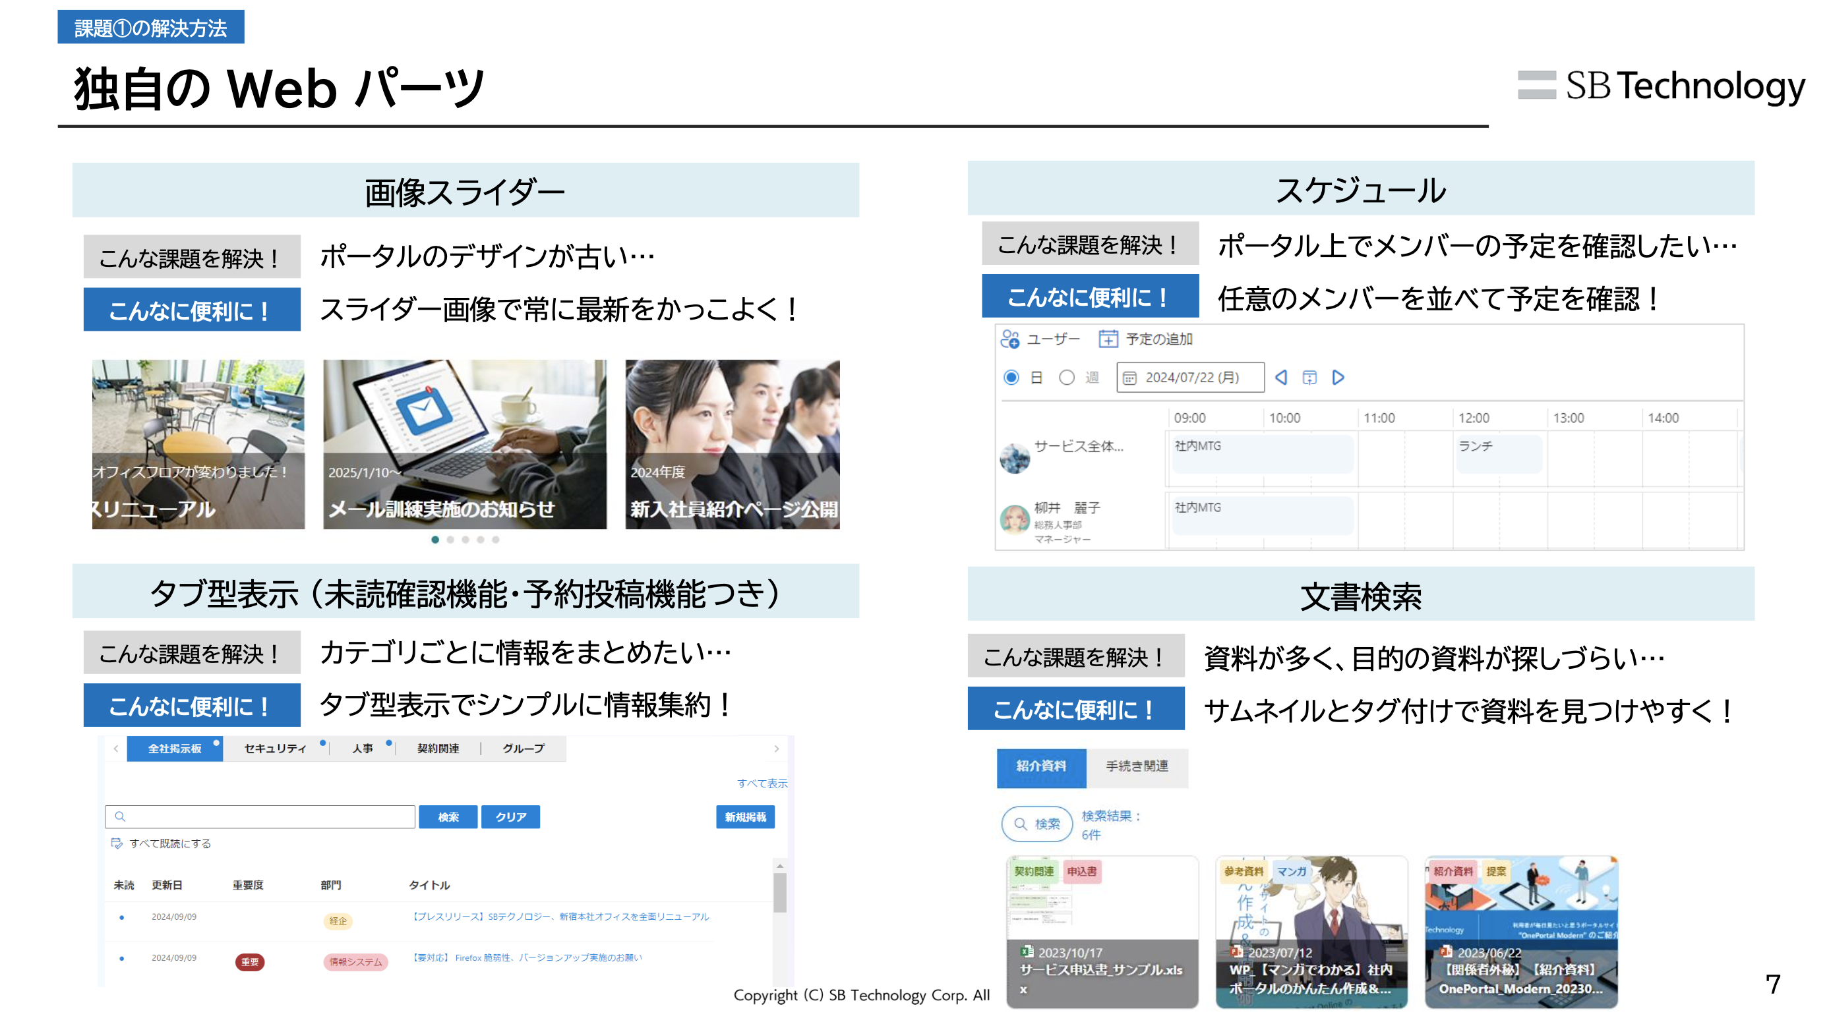Switch to the 全社掲示板 tab
The image size is (1829, 1024).
point(175,749)
